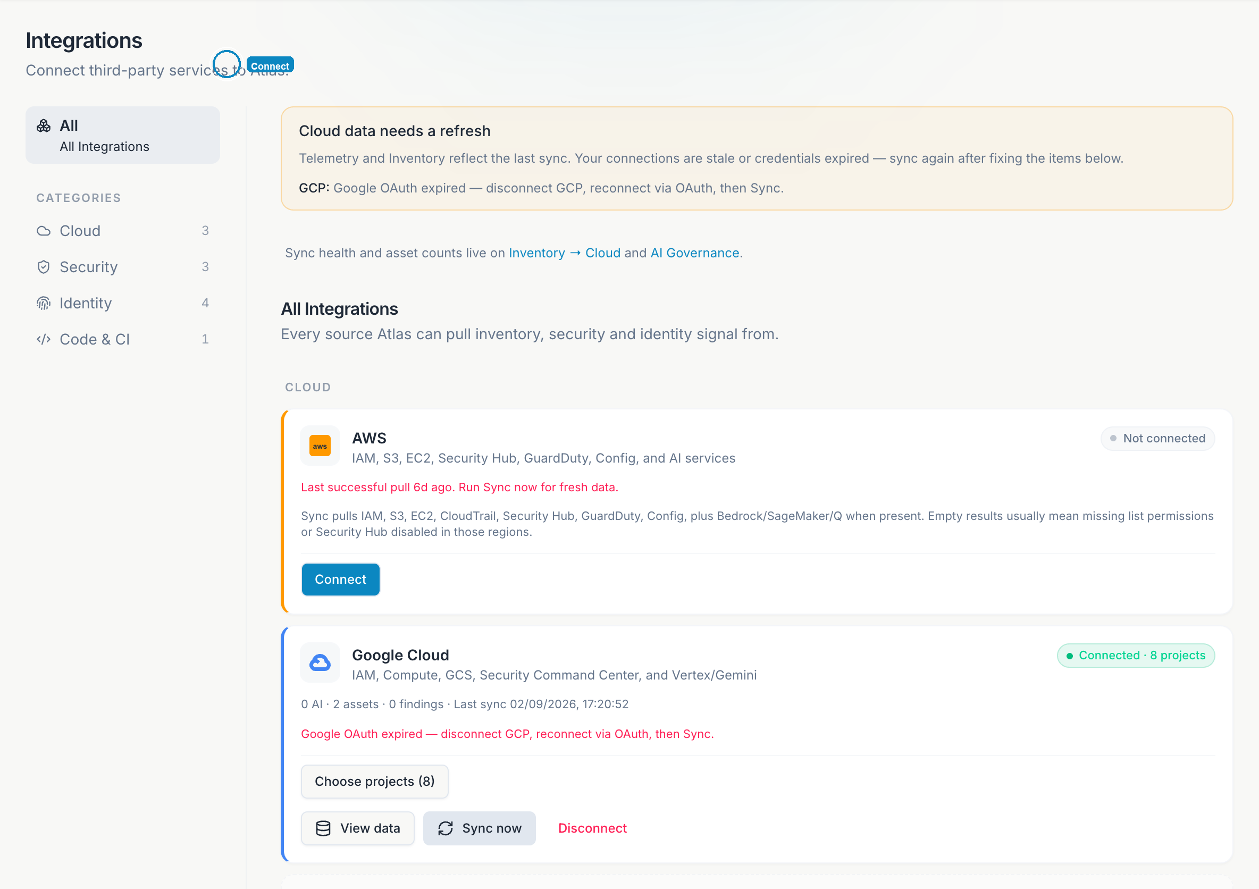Follow the Inventory → Cloud link
The height and width of the screenshot is (889, 1259).
[564, 253]
